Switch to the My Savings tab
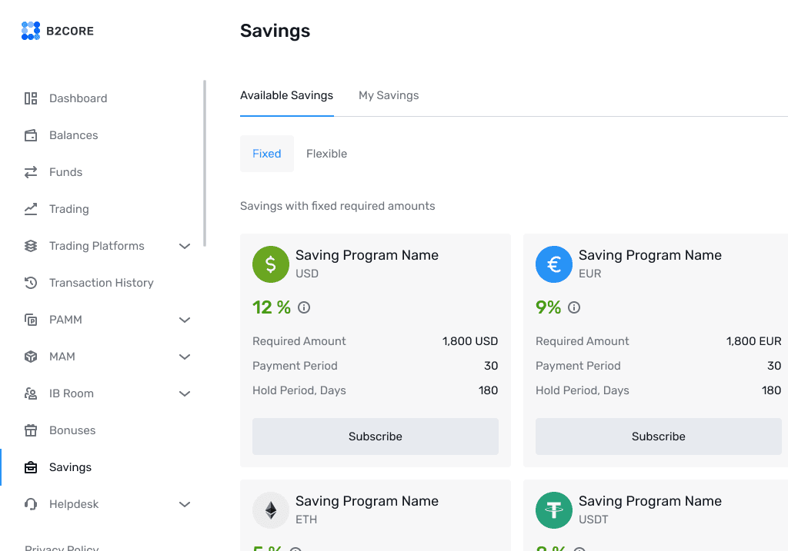788x551 pixels. [389, 95]
